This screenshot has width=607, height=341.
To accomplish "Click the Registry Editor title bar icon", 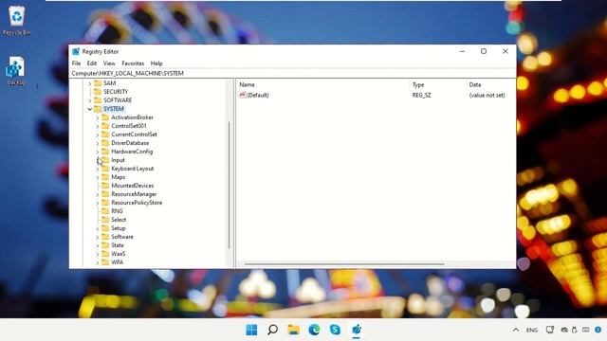I will (76, 51).
